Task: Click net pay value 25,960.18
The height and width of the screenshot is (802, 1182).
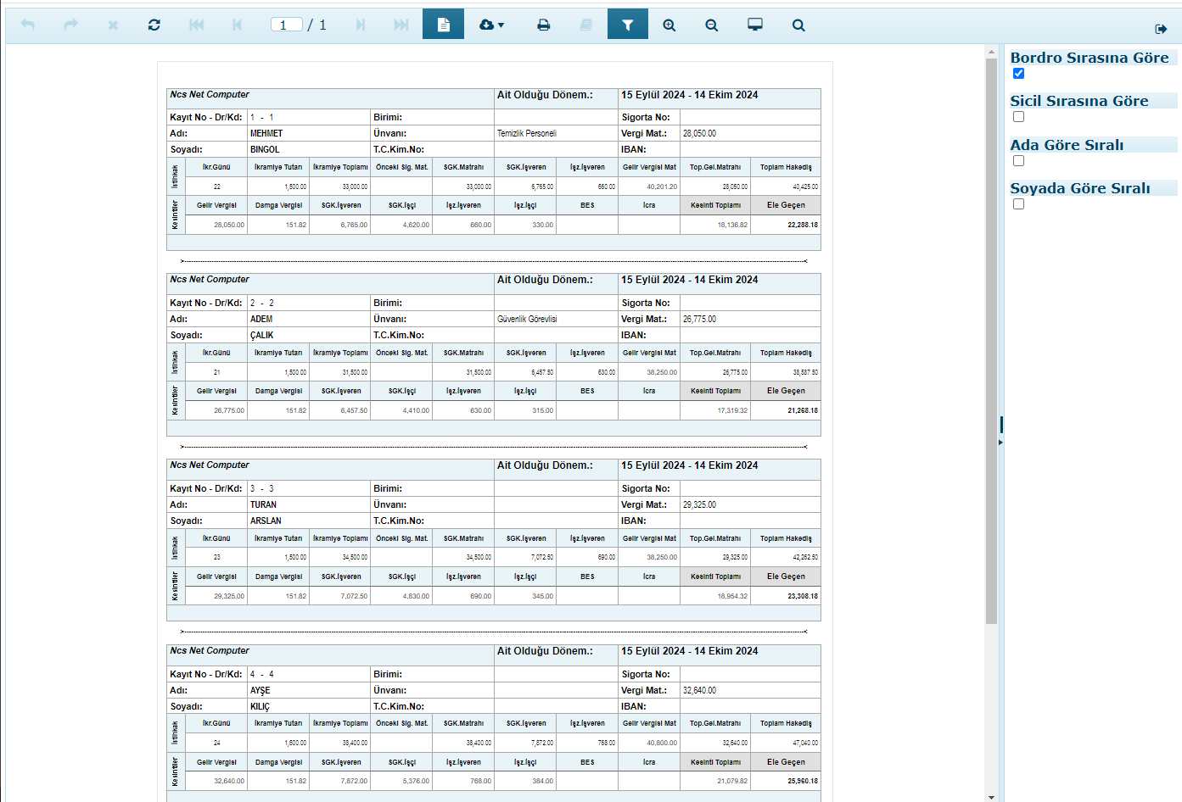Action: click(x=803, y=781)
